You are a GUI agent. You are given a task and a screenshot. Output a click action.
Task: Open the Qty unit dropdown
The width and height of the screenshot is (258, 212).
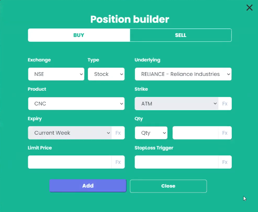151,133
